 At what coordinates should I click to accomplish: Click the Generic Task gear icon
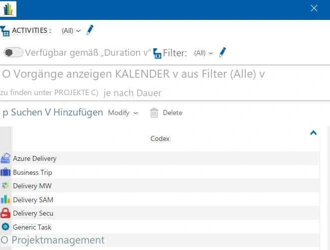tap(5, 227)
